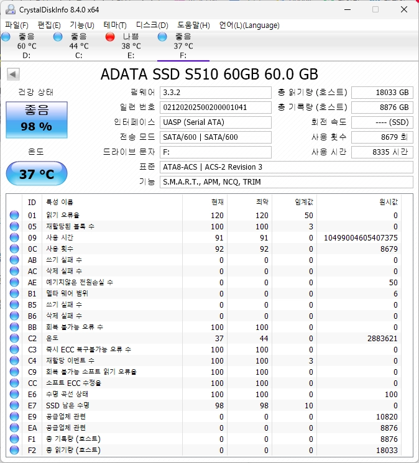Click the drive letter F: field
The width and height of the screenshot is (419, 463).
pyautogui.click(x=216, y=152)
